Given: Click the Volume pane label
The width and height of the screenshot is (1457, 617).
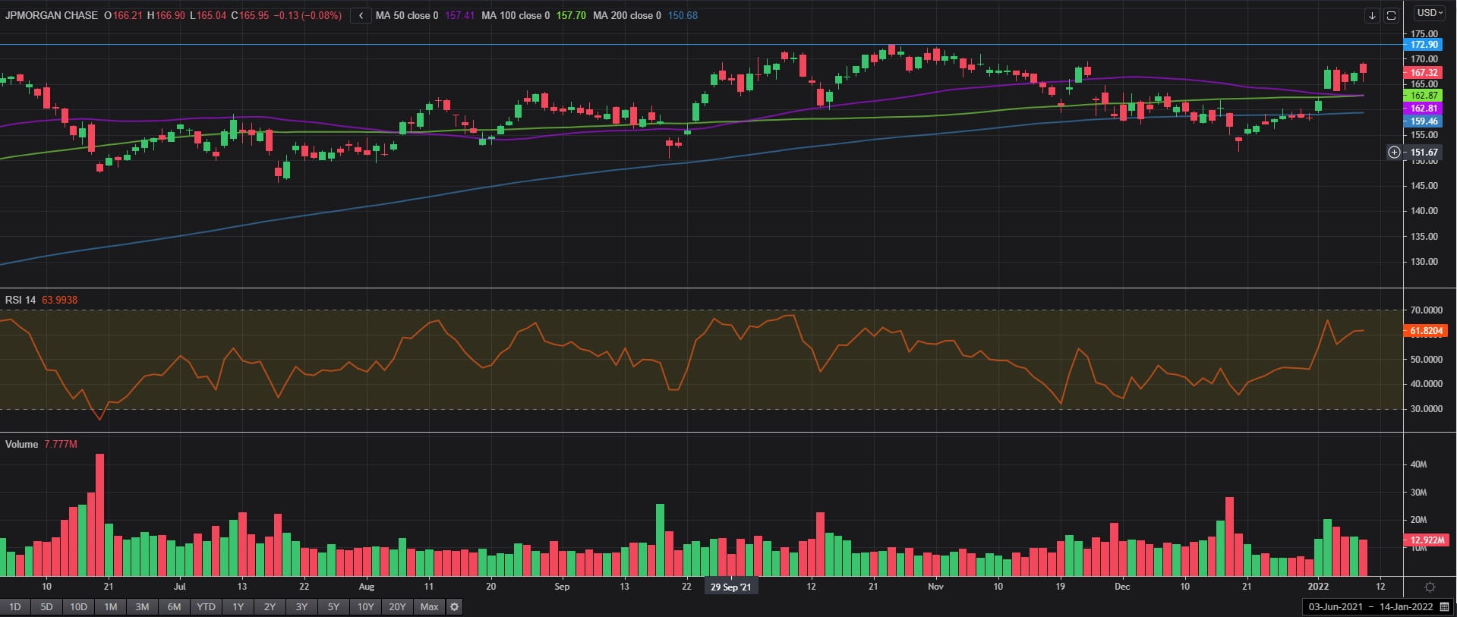Looking at the screenshot, I should (21, 444).
